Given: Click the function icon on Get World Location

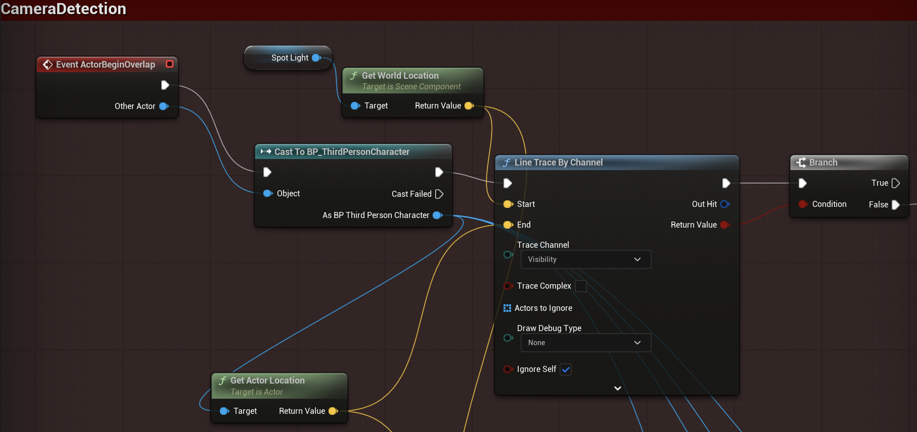Looking at the screenshot, I should pyautogui.click(x=354, y=76).
